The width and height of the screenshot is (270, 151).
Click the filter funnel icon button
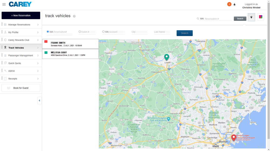[x=251, y=17]
